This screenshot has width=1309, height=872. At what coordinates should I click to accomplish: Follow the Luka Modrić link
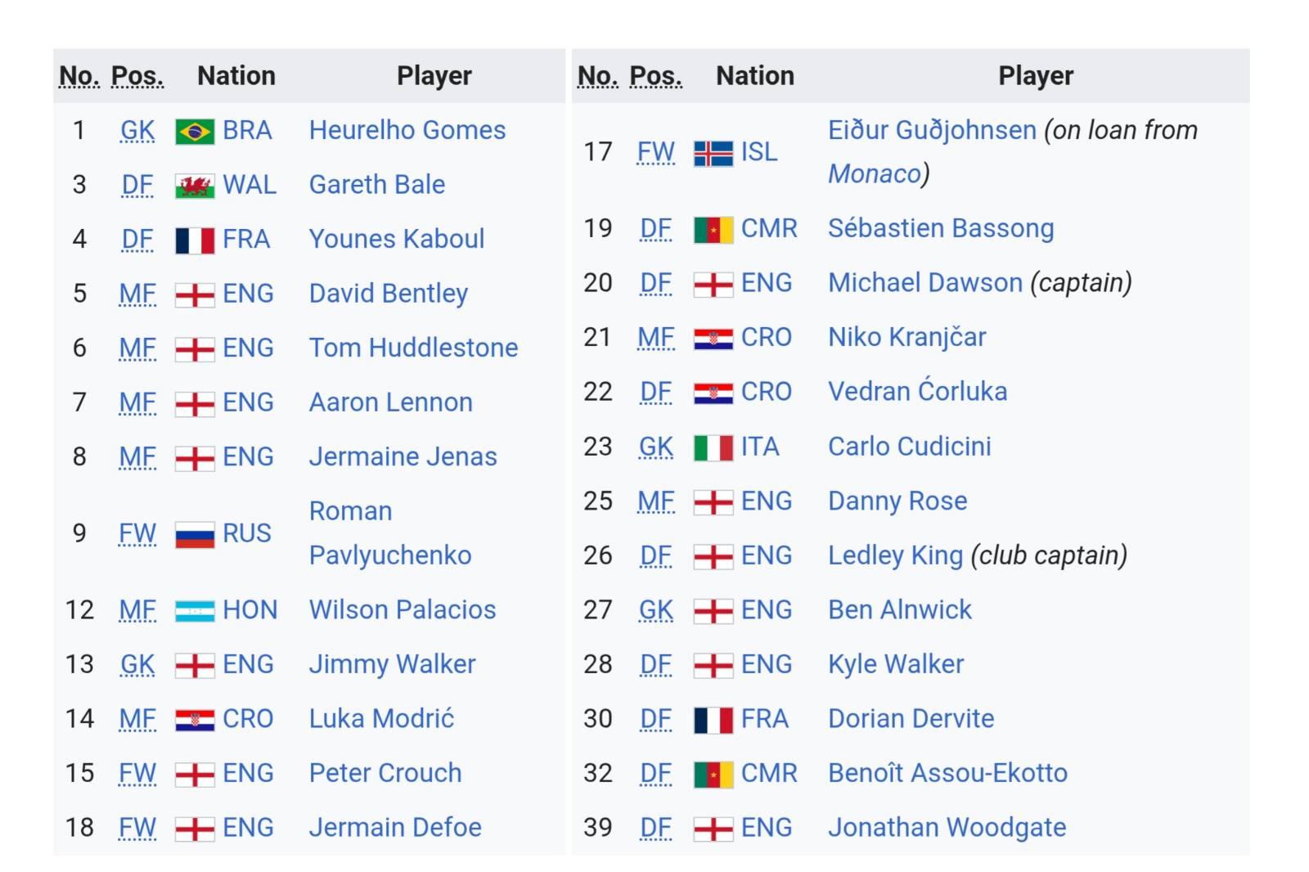[x=381, y=719]
